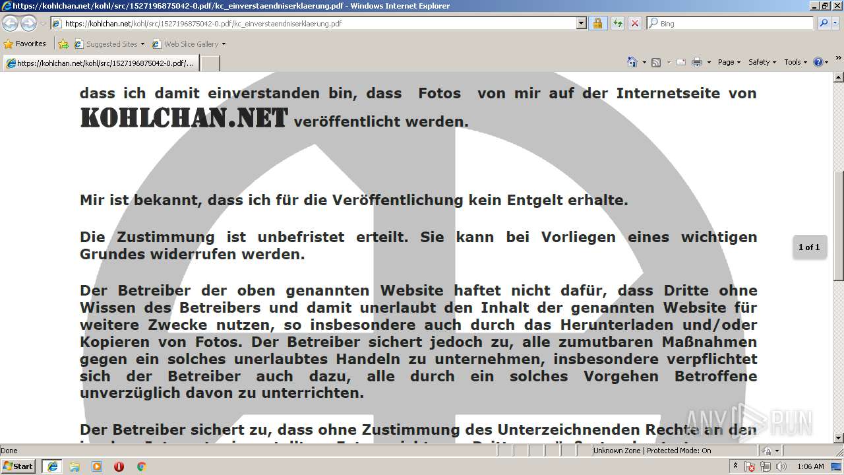The height and width of the screenshot is (475, 844).
Task: Open the Recent Pages dropdown arrow
Action: point(43,23)
